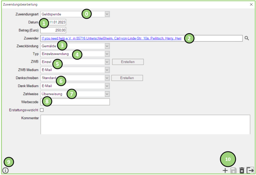Screen dimensions: 256x175
Task: Click the trash can delete icon
Action: coord(242,170)
